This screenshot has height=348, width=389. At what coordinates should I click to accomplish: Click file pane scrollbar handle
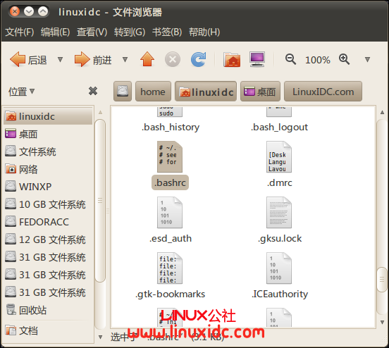tap(382, 280)
